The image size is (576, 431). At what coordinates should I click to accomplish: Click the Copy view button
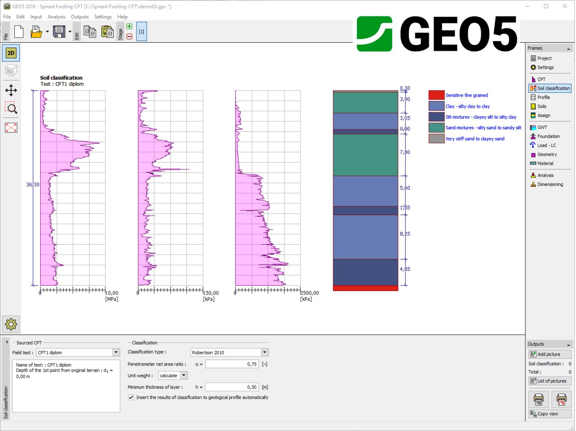click(x=550, y=414)
